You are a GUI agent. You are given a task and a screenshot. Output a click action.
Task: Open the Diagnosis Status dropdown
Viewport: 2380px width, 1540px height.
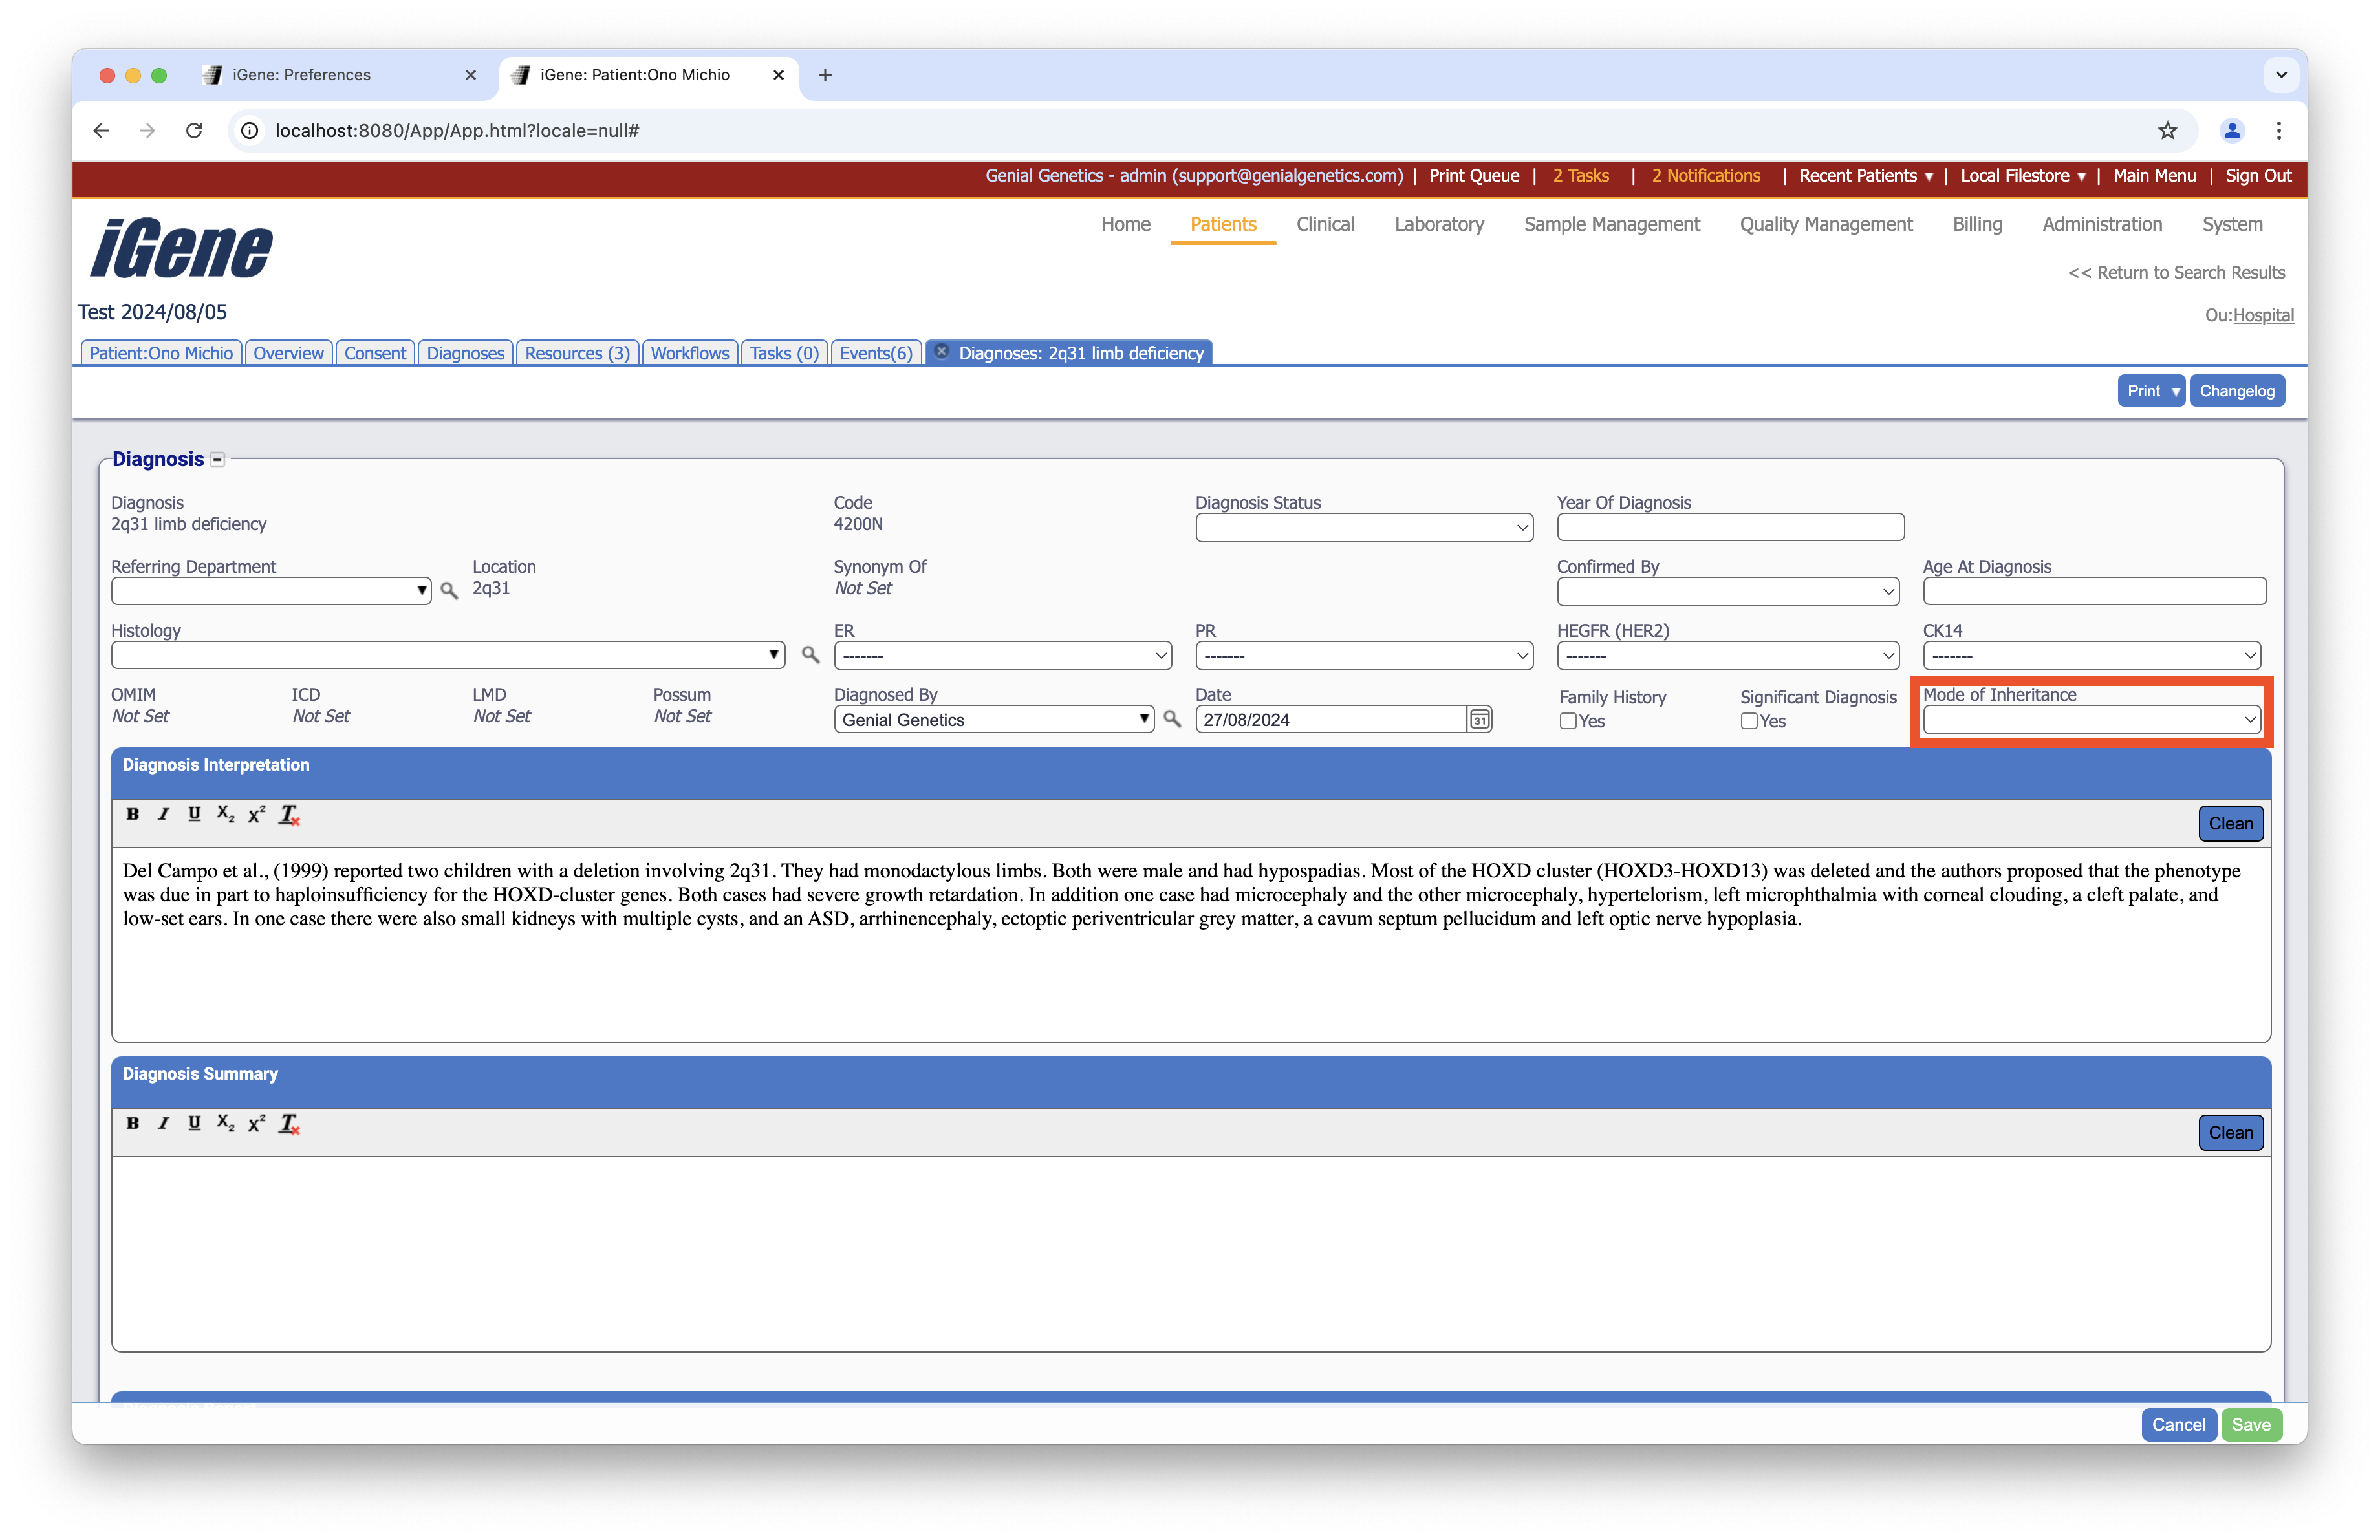1363,528
